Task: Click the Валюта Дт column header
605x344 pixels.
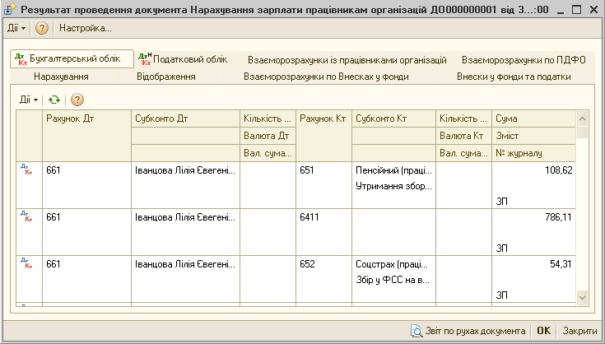Action: pos(268,136)
